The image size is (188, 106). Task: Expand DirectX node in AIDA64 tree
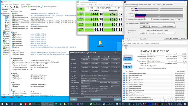pos(2,43)
